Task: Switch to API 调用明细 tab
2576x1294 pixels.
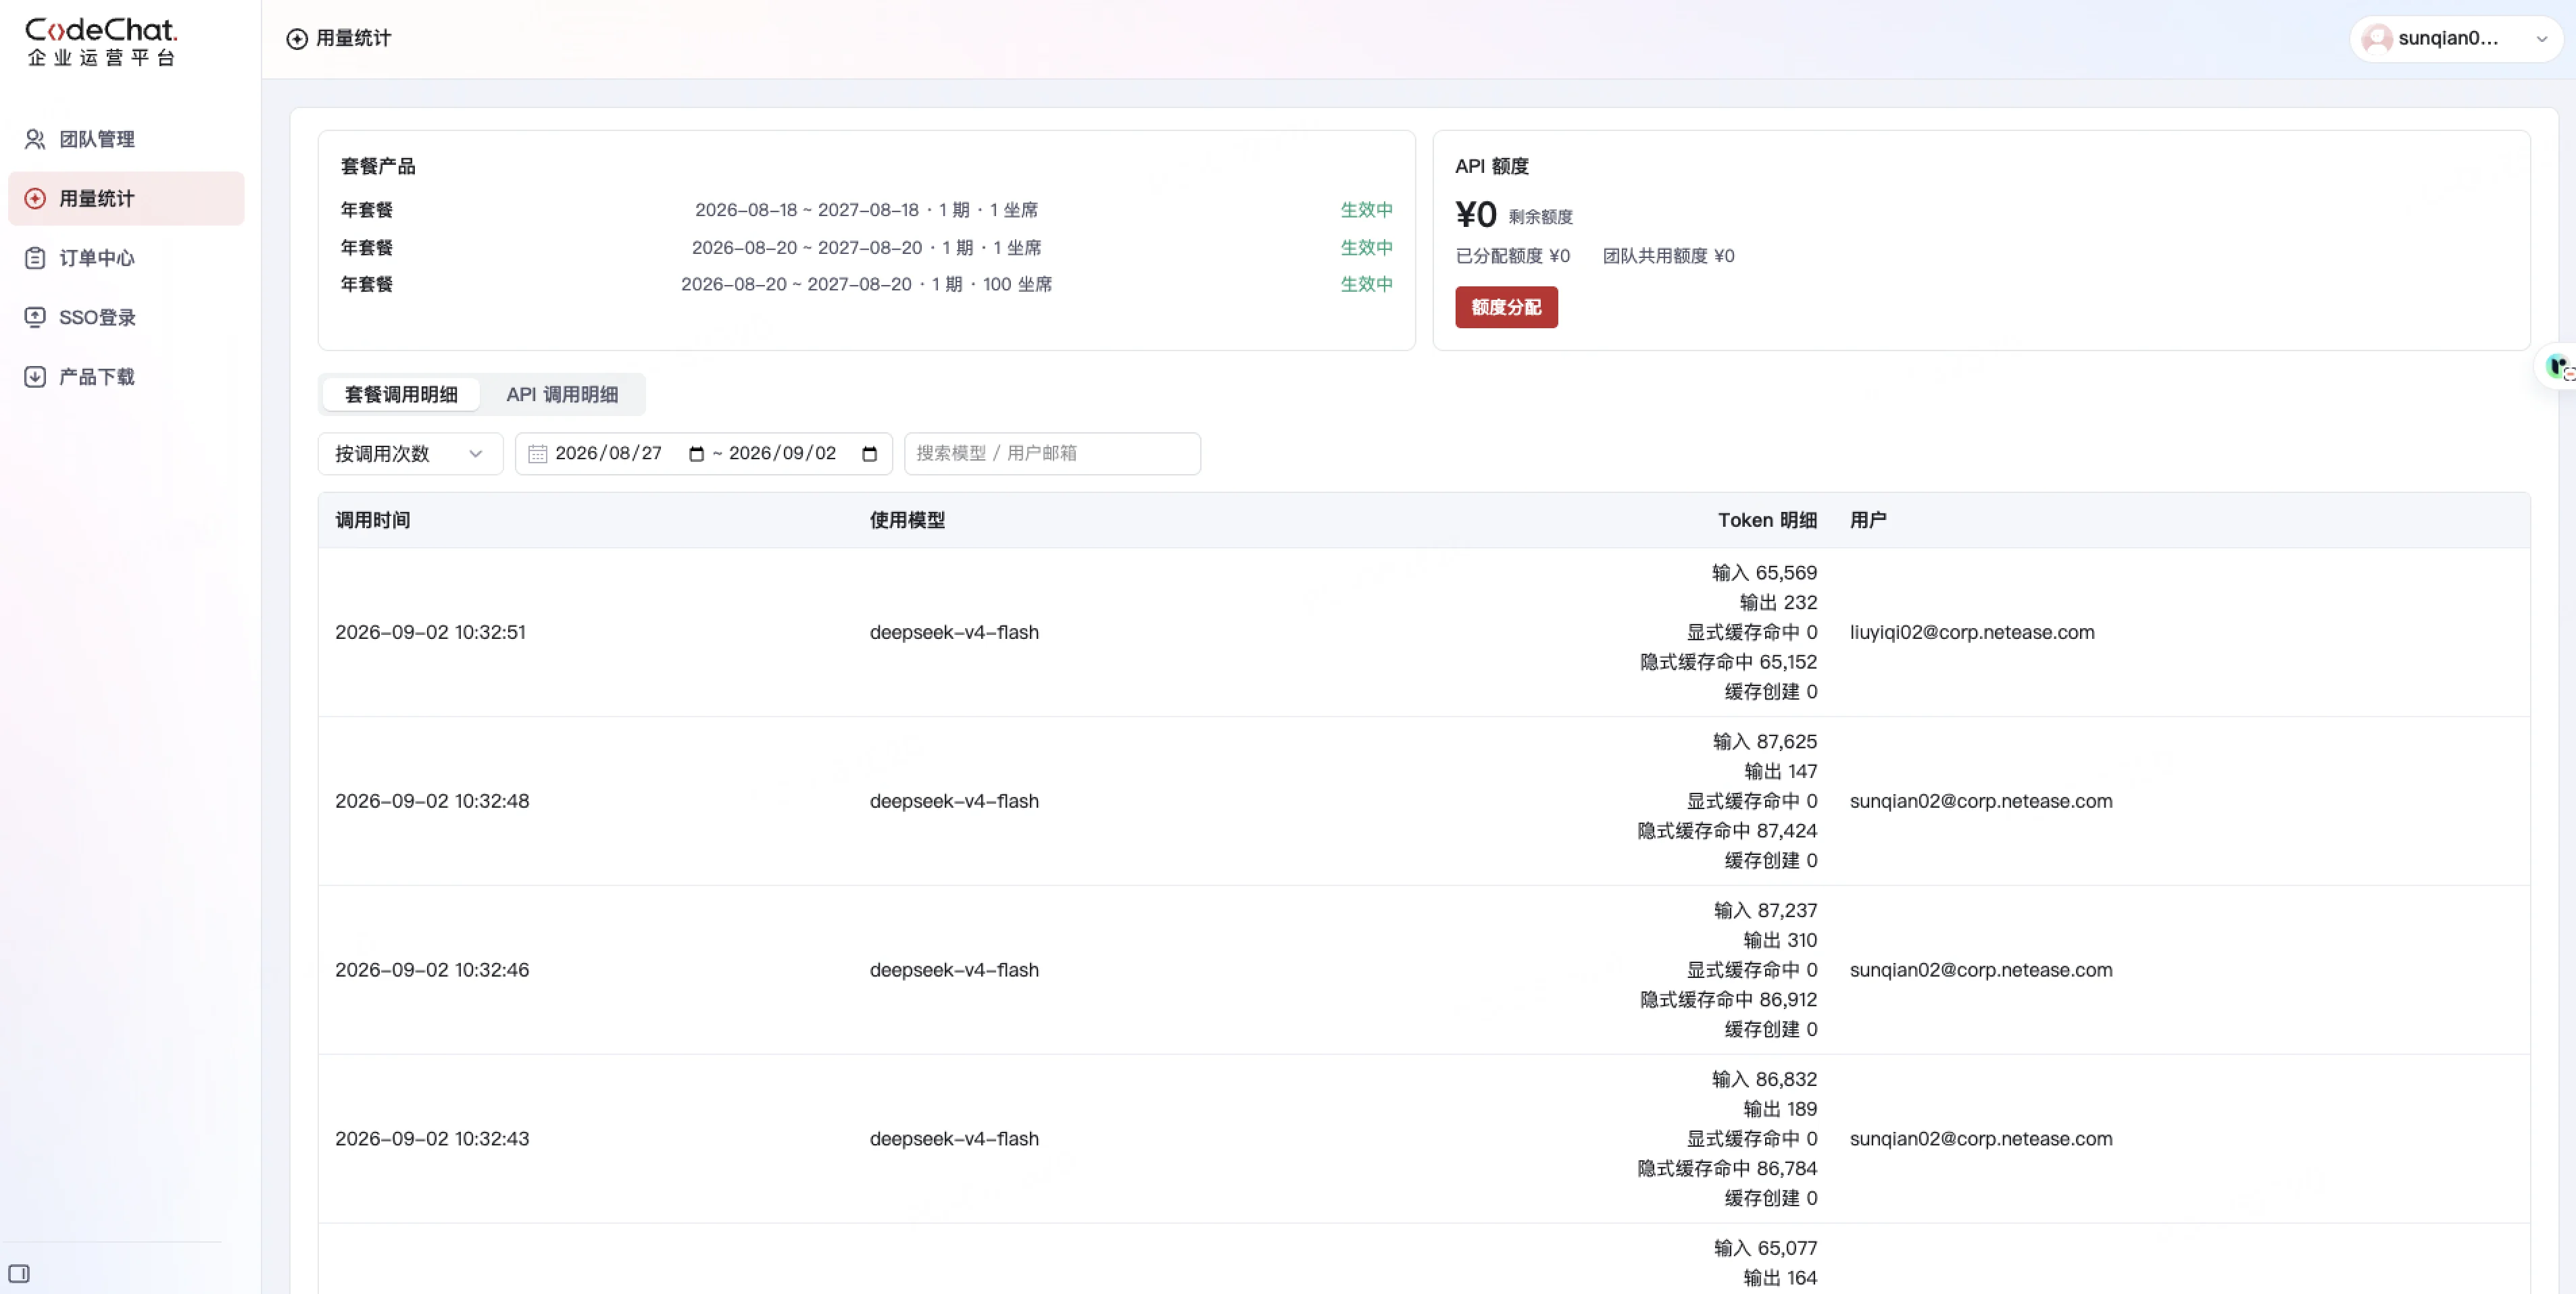Action: click(562, 394)
